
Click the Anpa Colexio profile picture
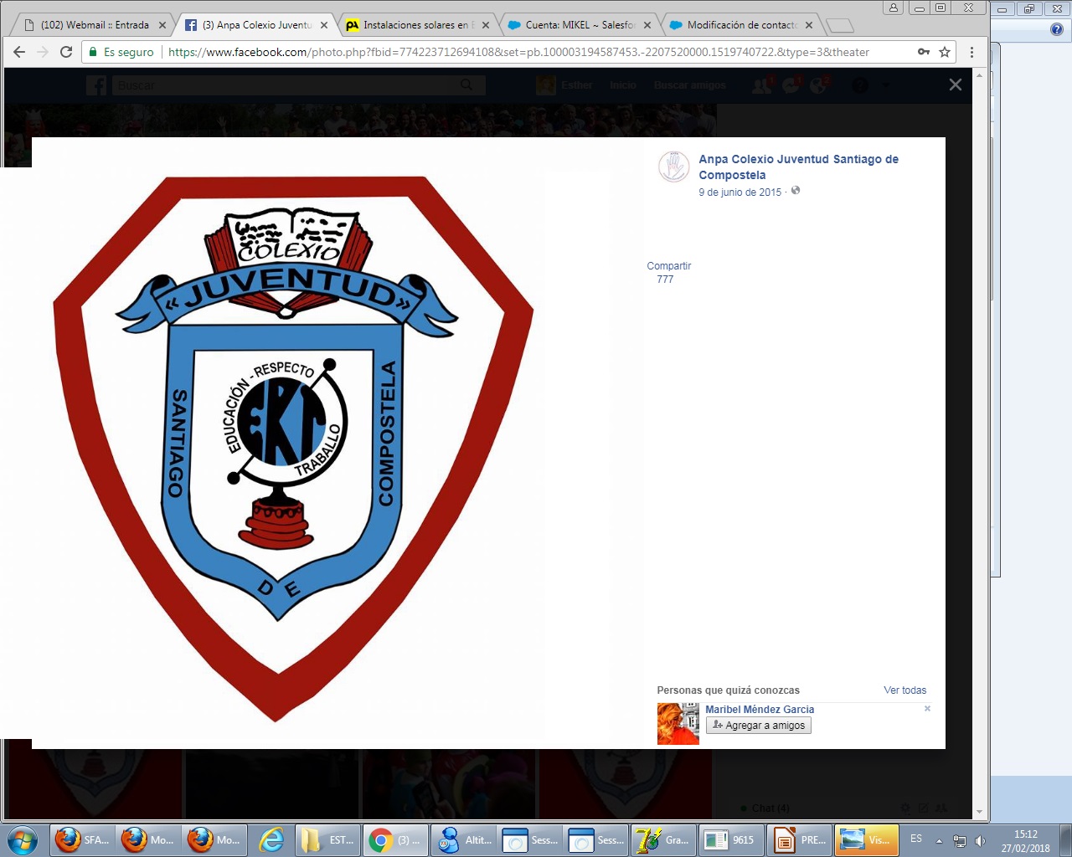pyautogui.click(x=673, y=167)
